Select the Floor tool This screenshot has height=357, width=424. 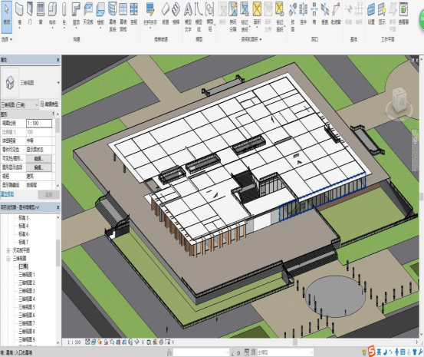coord(100,15)
